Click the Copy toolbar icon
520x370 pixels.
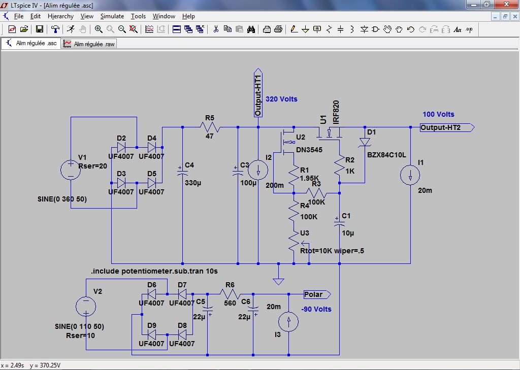tap(227, 29)
